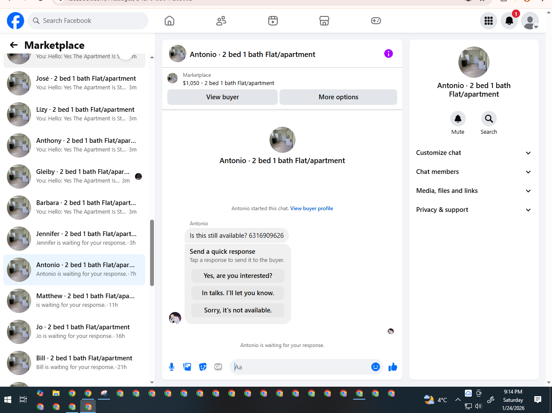Click the large Antonio listing photo in details panel

(x=474, y=62)
